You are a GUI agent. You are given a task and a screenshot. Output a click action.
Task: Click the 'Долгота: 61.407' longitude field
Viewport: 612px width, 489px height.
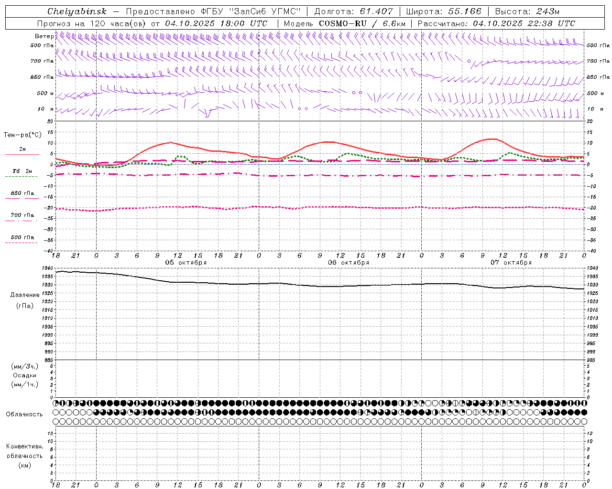click(x=354, y=11)
